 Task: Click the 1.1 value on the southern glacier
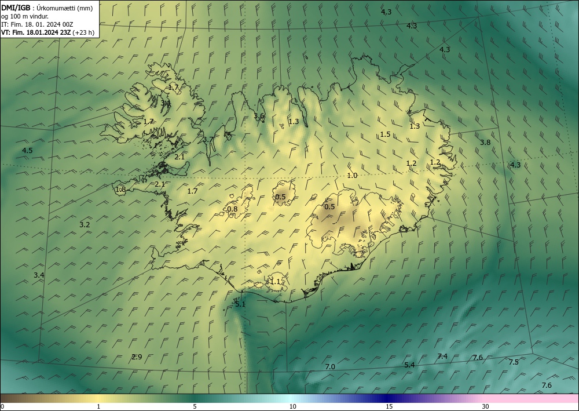pyautogui.click(x=275, y=282)
